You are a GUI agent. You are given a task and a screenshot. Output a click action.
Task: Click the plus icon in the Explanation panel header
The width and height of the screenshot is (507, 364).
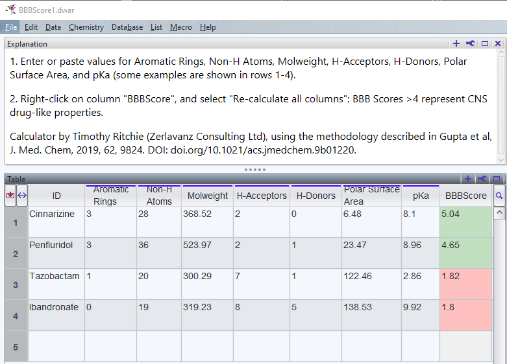coord(456,43)
